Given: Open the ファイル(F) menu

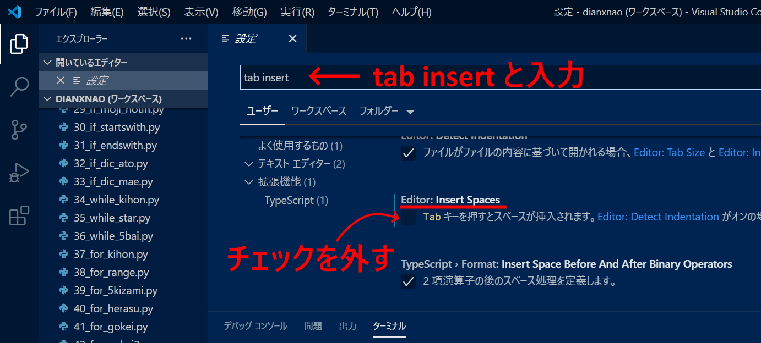Looking at the screenshot, I should 56,12.
